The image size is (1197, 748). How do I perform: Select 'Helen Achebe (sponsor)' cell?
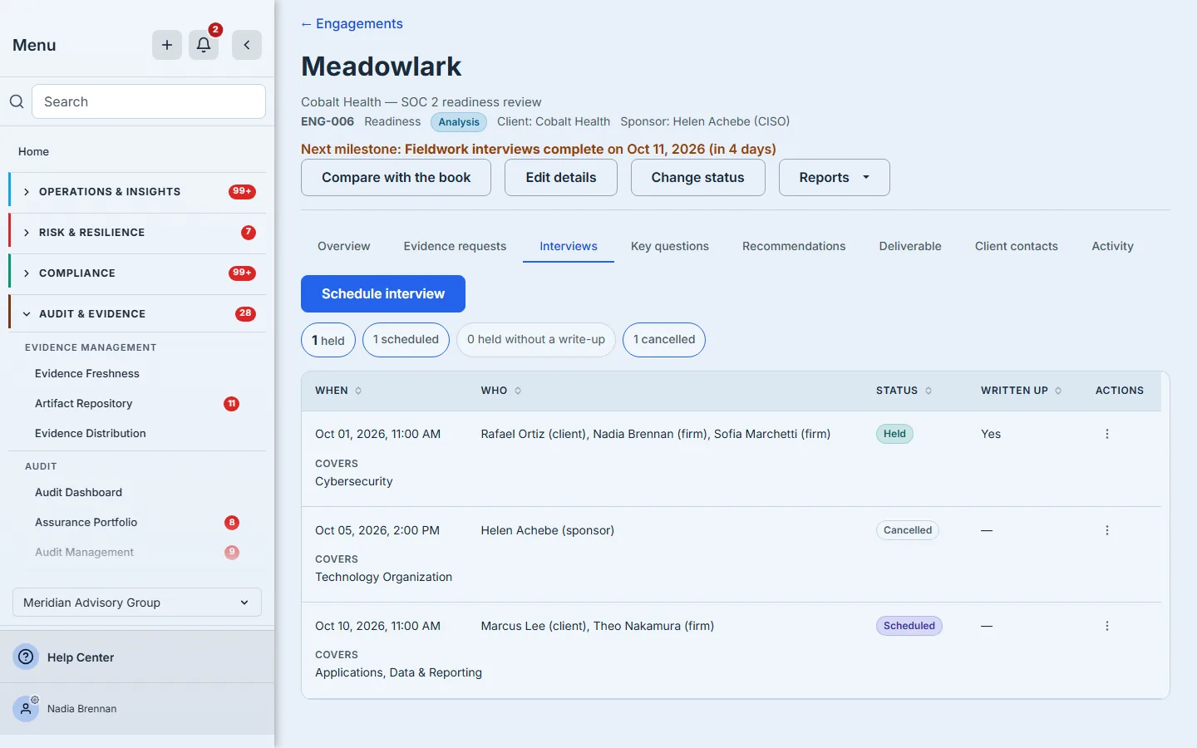(x=548, y=530)
